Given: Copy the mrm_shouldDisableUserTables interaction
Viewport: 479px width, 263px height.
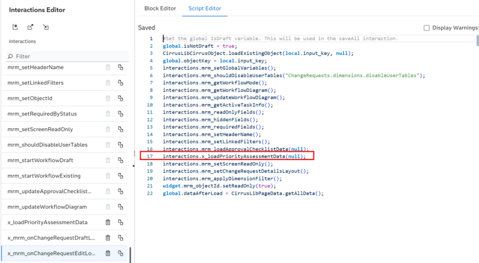Looking at the screenshot, I should point(120,145).
